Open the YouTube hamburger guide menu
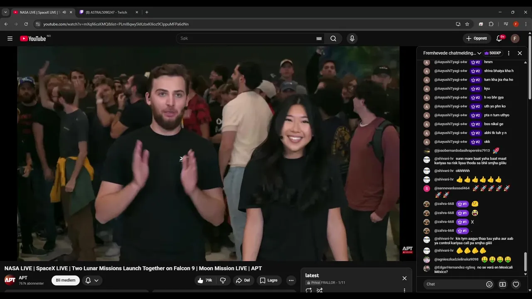This screenshot has width=532, height=299. click(x=10, y=39)
